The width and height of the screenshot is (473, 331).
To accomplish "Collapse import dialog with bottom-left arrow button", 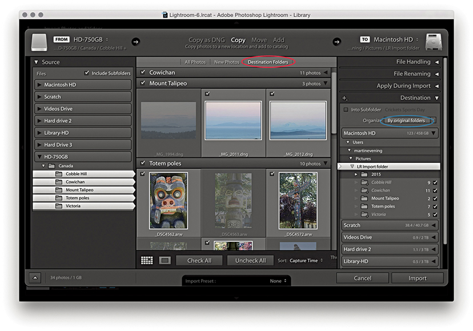I will tap(34, 278).
